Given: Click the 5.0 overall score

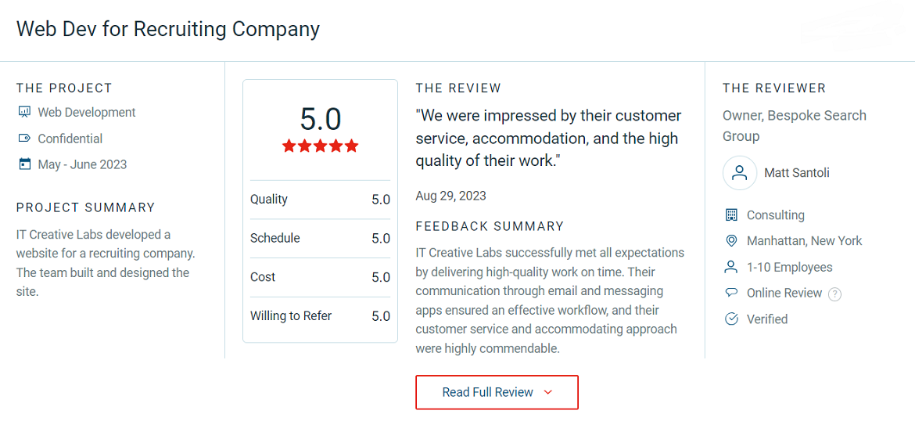Looking at the screenshot, I should 320,119.
